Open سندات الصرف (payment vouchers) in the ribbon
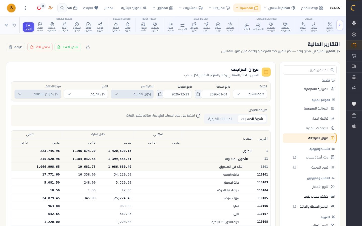The image size is (362, 226). click(x=302, y=27)
